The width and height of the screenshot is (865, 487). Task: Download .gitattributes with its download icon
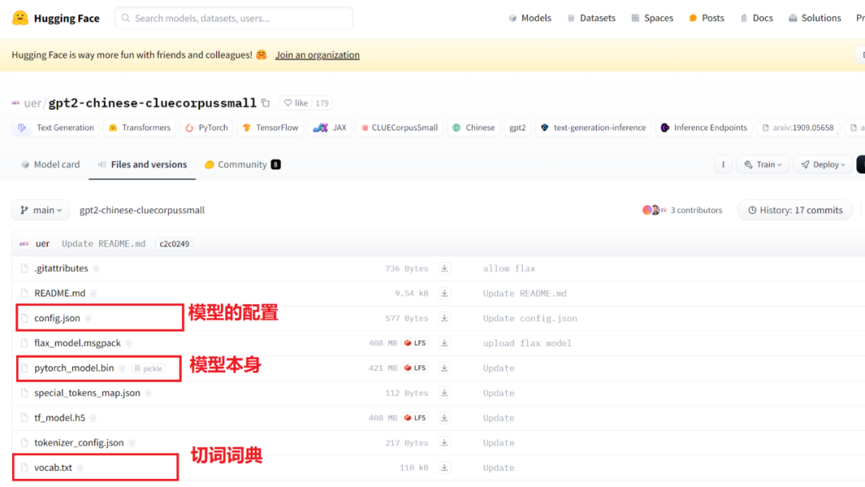[444, 268]
